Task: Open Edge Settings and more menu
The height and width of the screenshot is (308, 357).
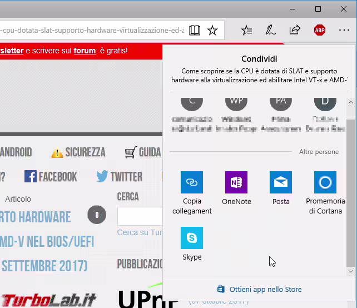Action: 344,30
